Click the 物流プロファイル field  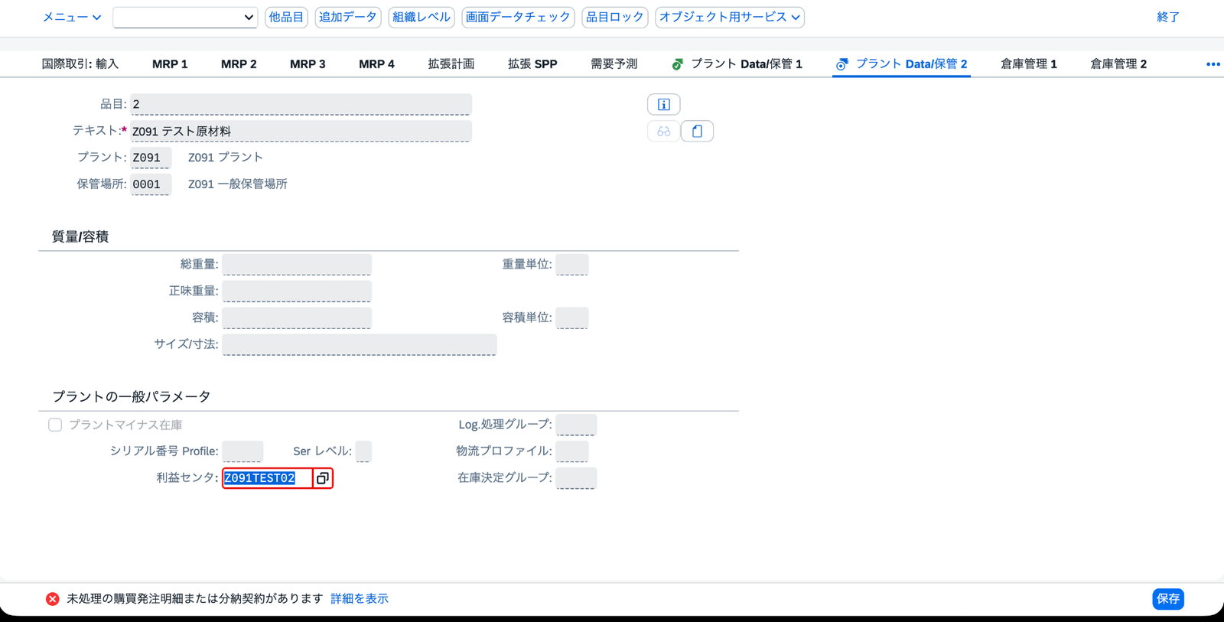(572, 451)
